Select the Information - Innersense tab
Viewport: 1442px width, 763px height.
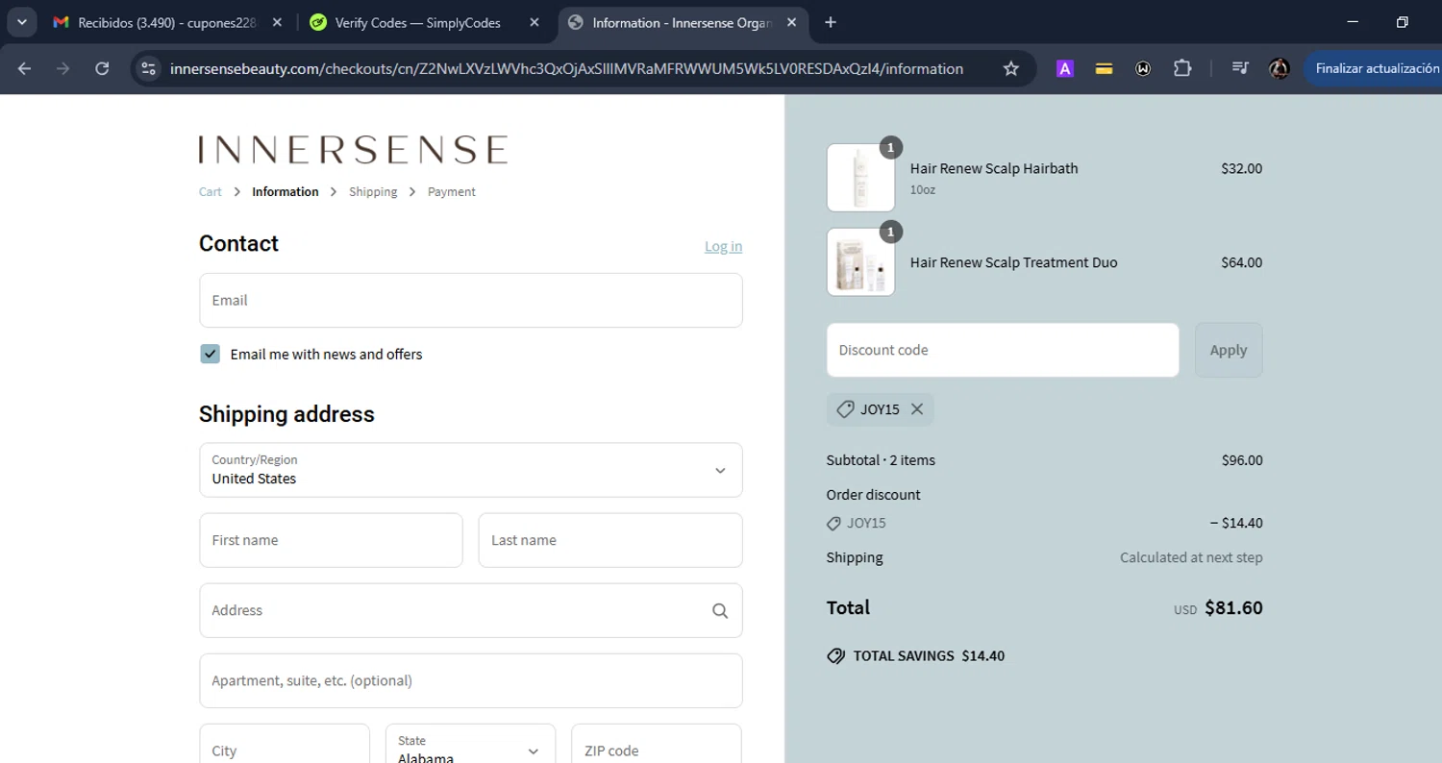(683, 22)
